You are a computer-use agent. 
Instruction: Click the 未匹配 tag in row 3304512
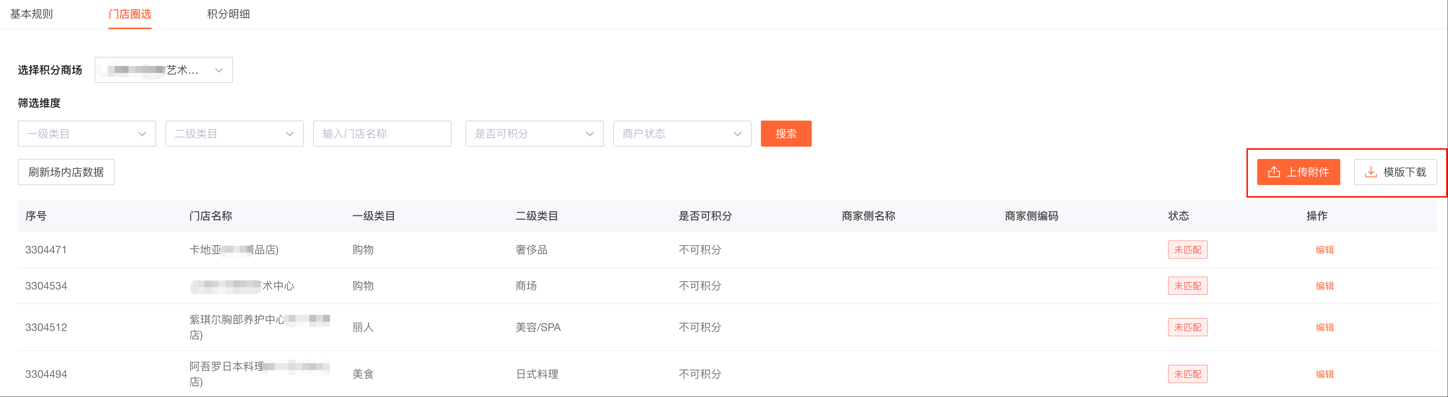pyautogui.click(x=1187, y=328)
